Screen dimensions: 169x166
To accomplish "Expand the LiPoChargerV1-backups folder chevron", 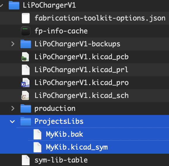I will click(13, 44).
